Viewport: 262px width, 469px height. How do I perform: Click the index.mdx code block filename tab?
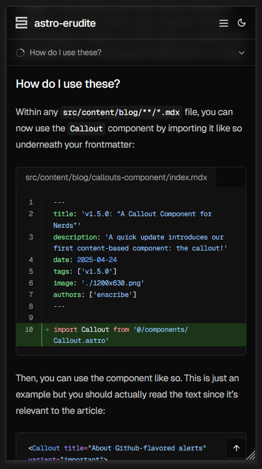(x=116, y=177)
